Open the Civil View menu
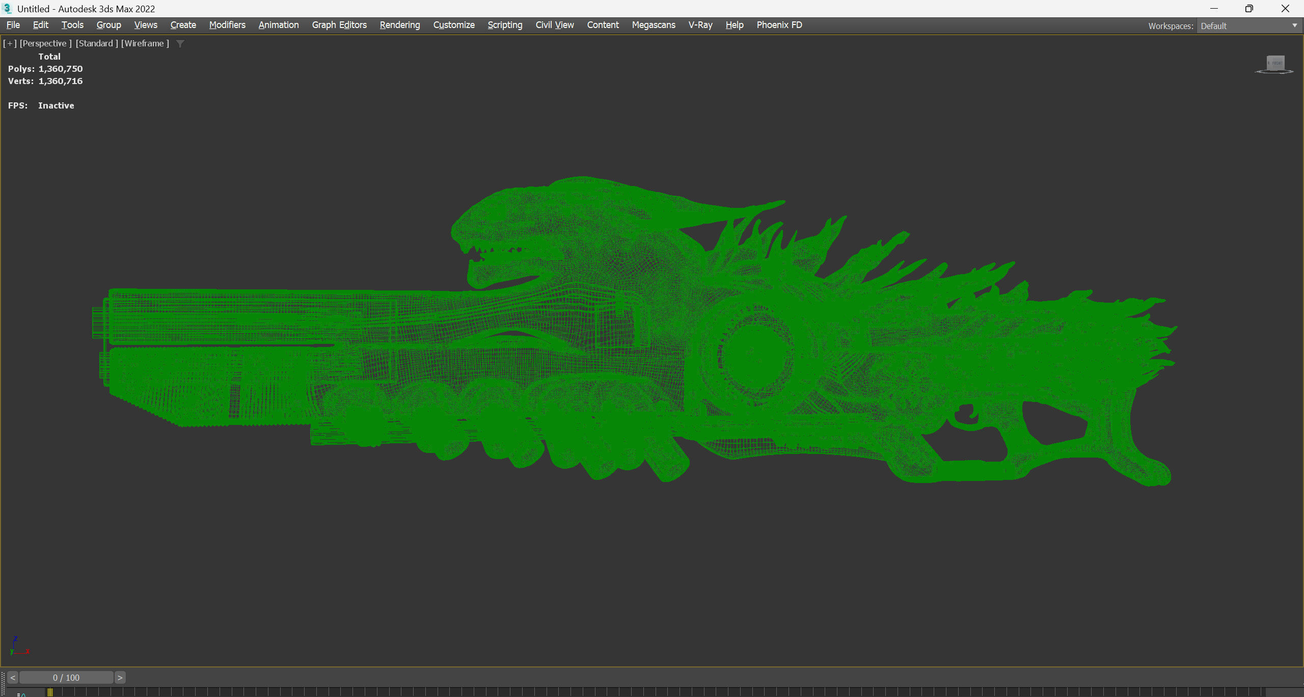 coord(555,25)
